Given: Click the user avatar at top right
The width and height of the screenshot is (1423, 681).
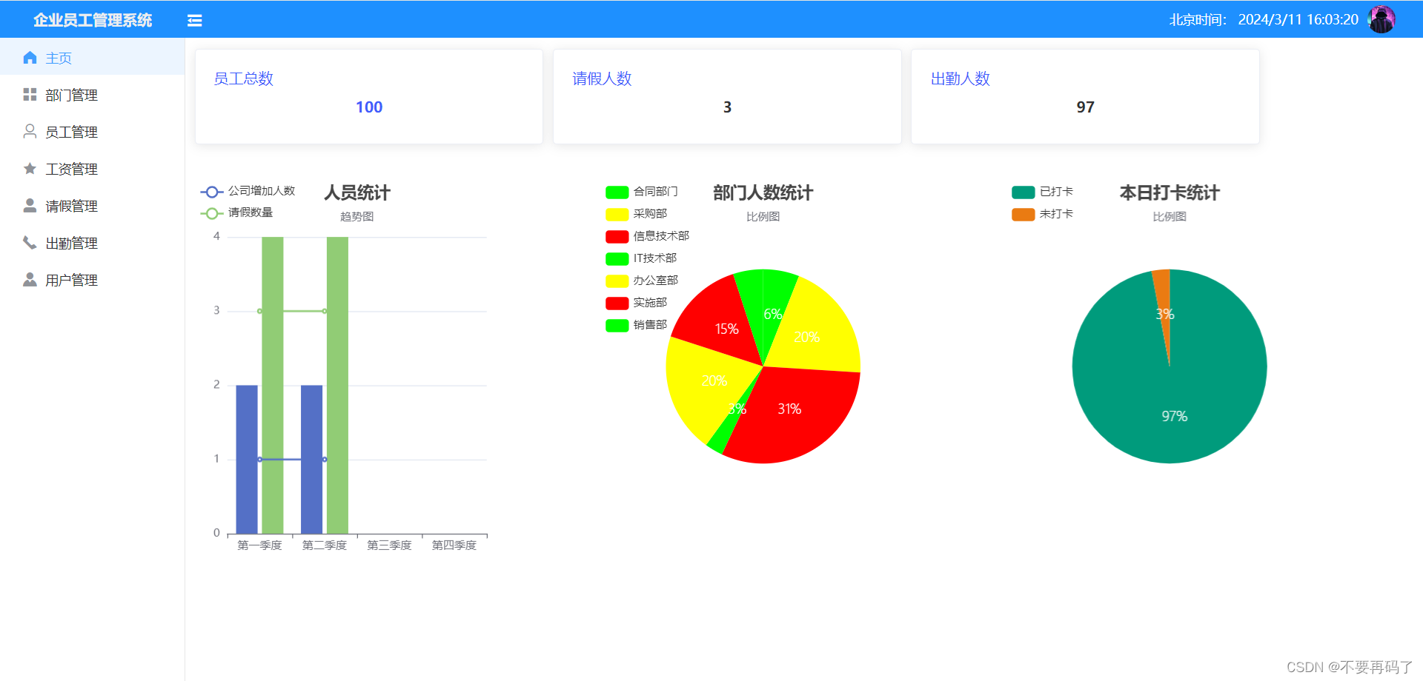Looking at the screenshot, I should coord(1382,19).
